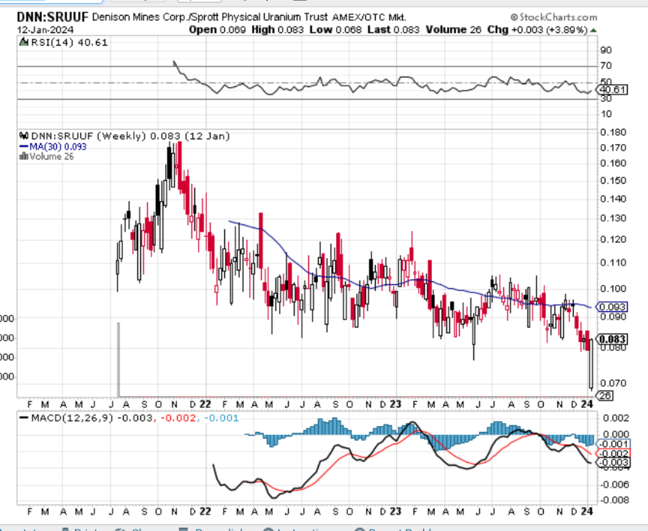The height and width of the screenshot is (531, 648).
Task: Click the Last 0.083 value in header
Action: 394,30
